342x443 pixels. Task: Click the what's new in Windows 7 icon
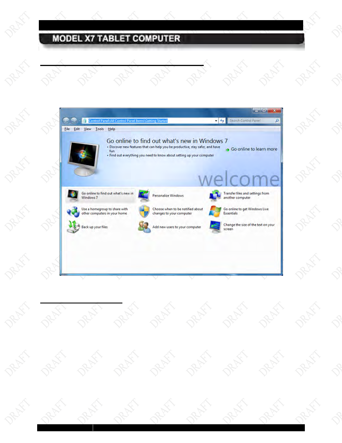tap(73, 195)
